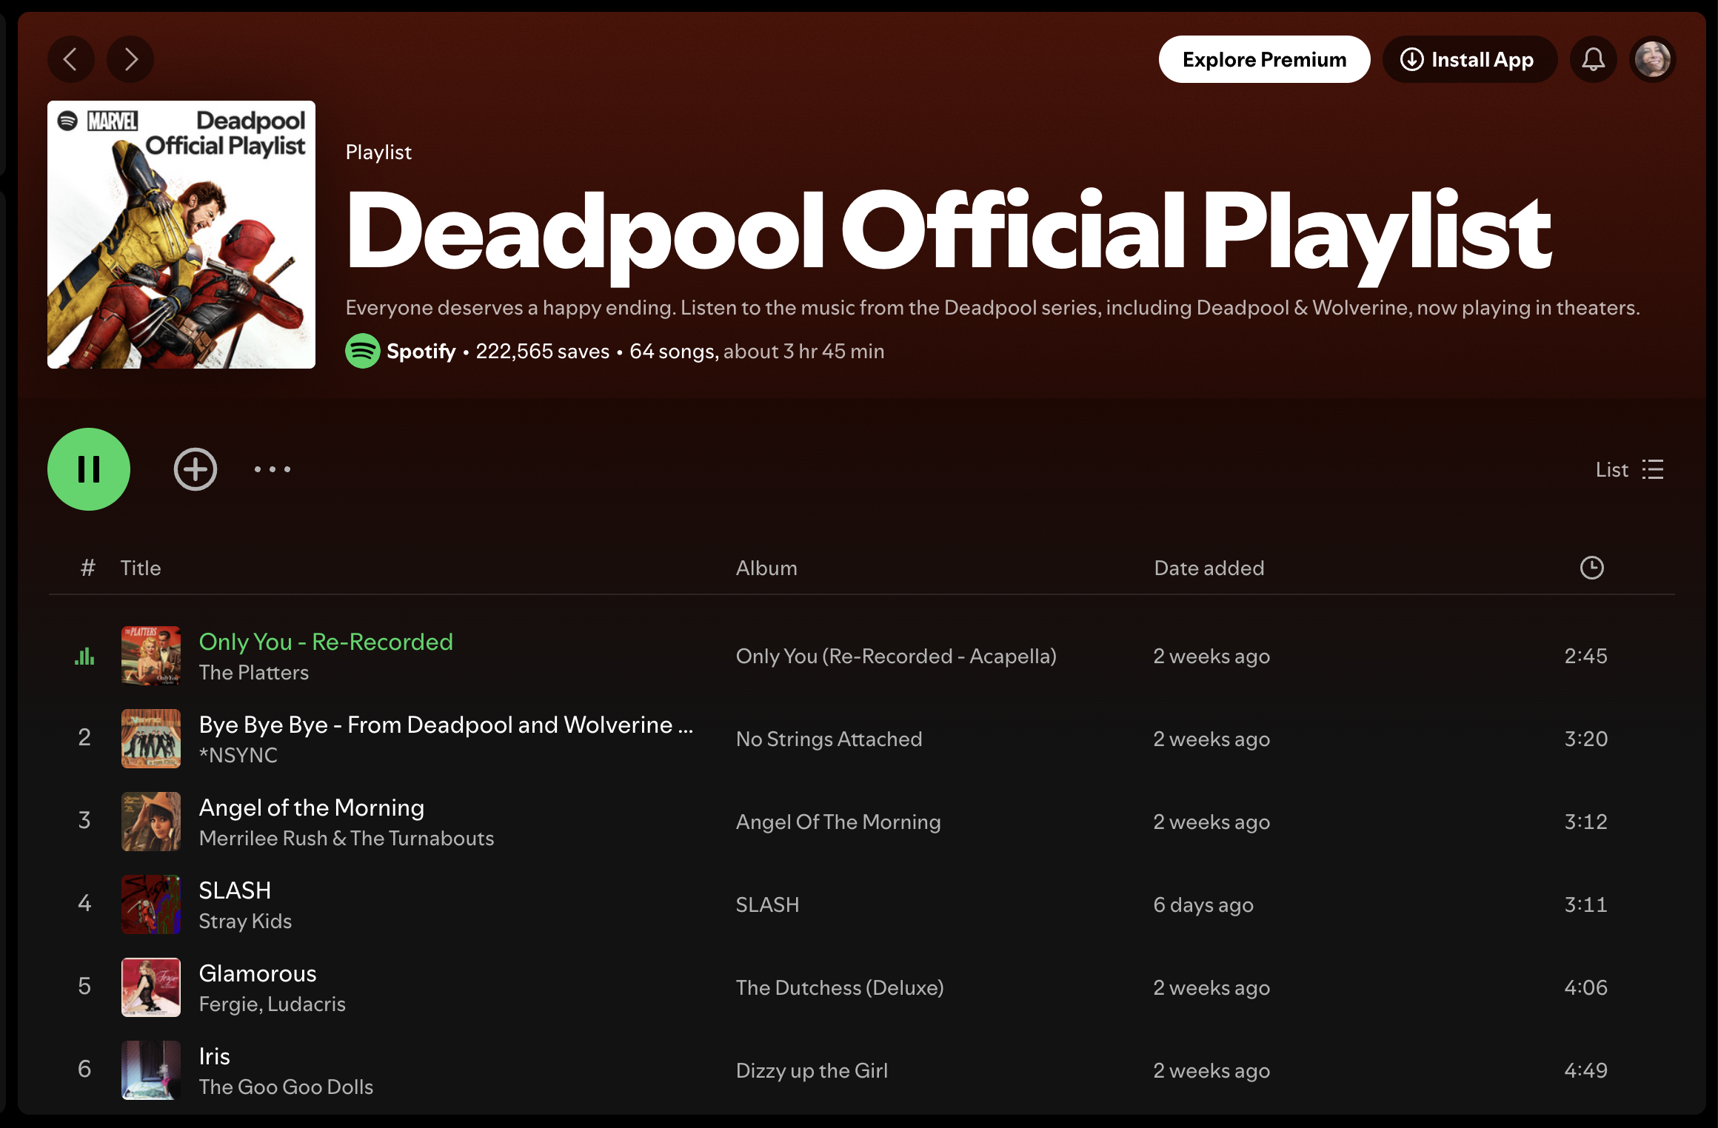Open the Deadpool playlist cover art

[181, 235]
